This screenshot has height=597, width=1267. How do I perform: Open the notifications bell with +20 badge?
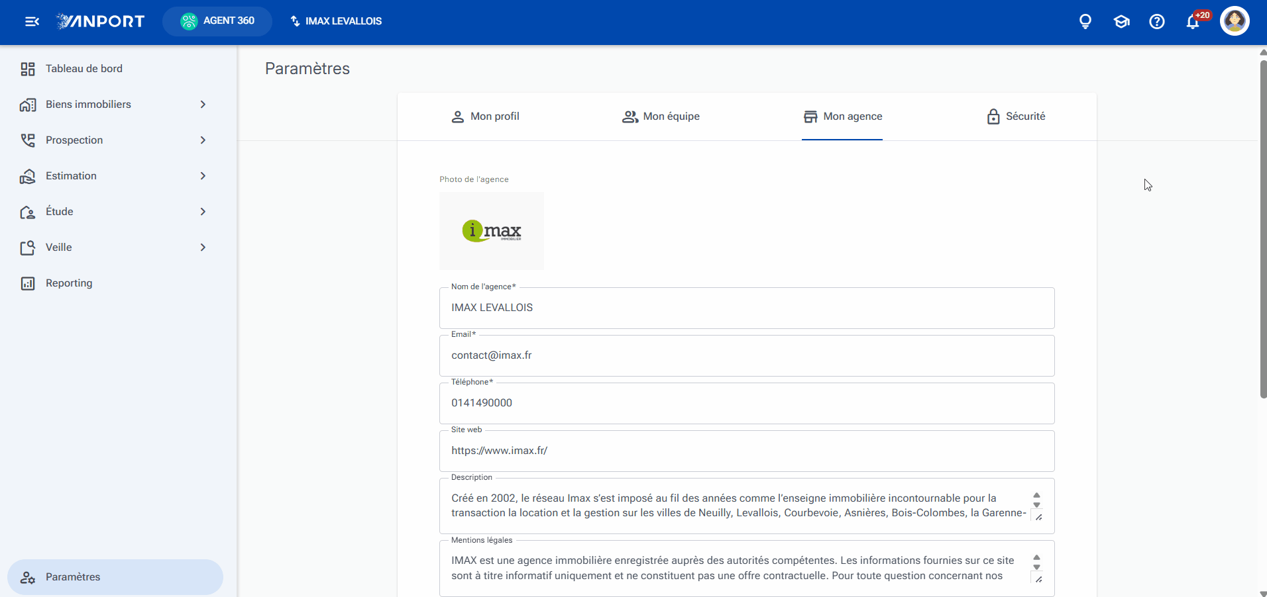click(x=1194, y=21)
